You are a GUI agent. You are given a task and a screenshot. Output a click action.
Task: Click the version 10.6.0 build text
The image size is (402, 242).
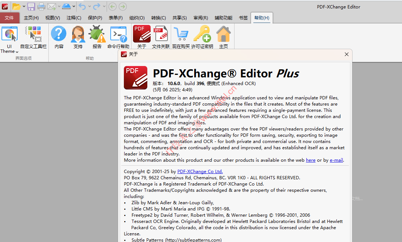[x=204, y=83]
